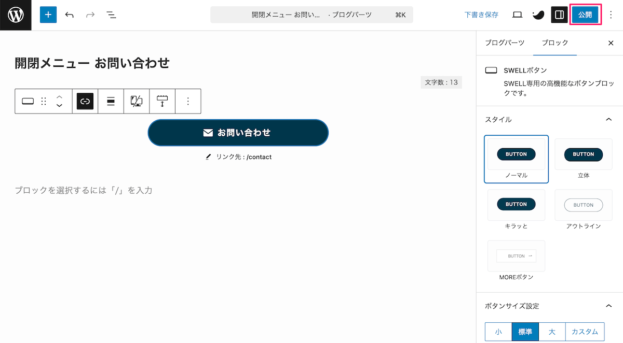The image size is (623, 343).
Task: Select the 立体 button style
Action: 583,159
